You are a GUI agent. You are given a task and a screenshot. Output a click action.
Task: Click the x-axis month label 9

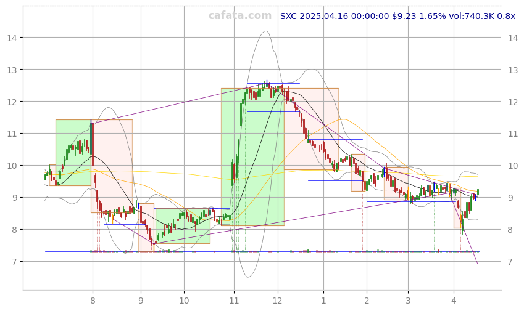(x=141, y=301)
